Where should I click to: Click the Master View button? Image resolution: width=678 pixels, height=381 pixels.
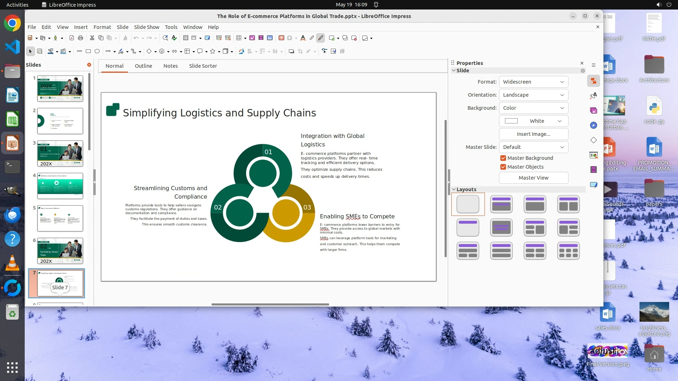click(533, 178)
